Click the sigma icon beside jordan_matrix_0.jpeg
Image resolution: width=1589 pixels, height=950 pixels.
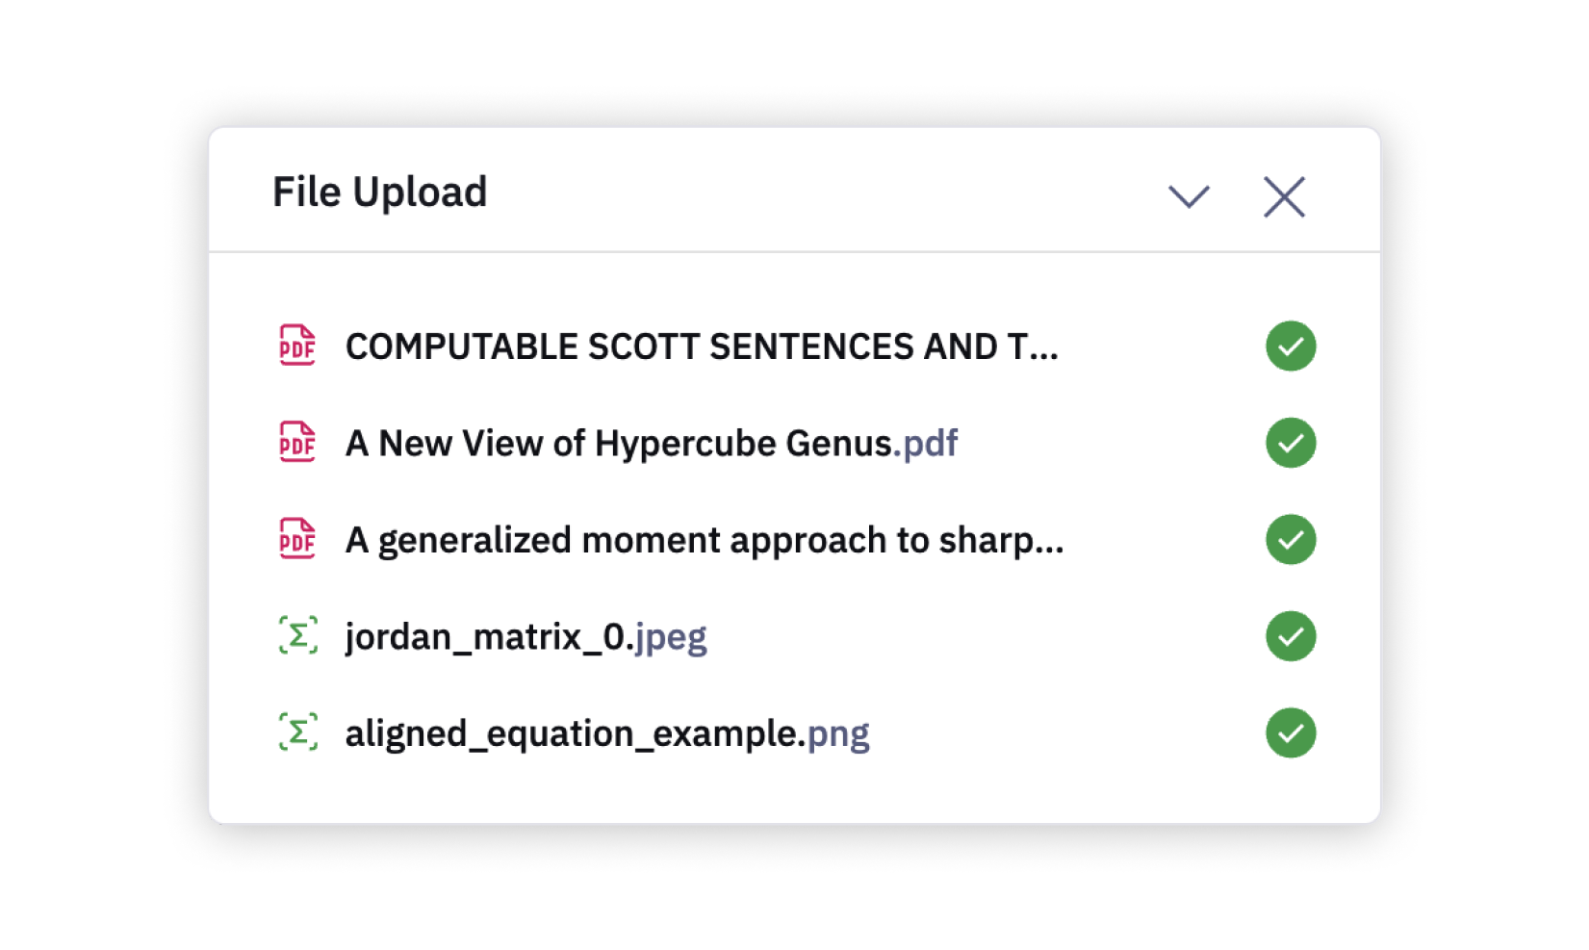[x=297, y=636]
